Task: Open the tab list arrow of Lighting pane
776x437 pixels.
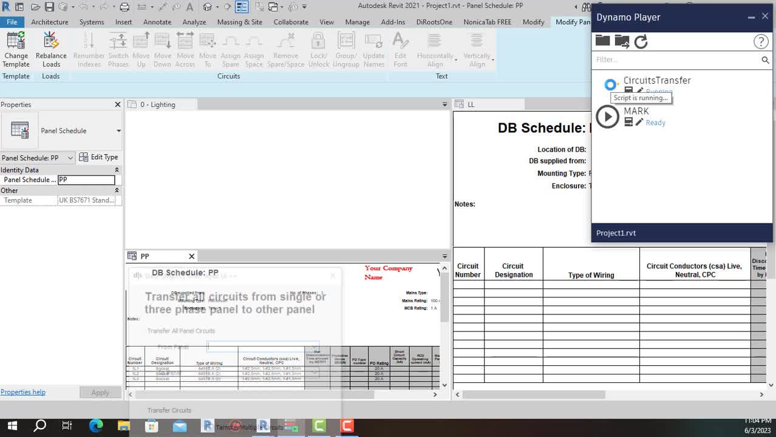Action: 444,104
